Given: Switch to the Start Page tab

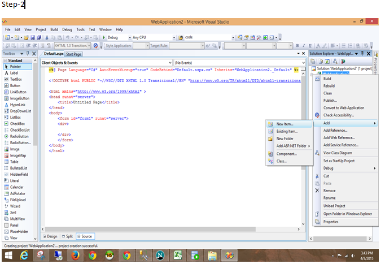Looking at the screenshot, I should click(x=74, y=54).
